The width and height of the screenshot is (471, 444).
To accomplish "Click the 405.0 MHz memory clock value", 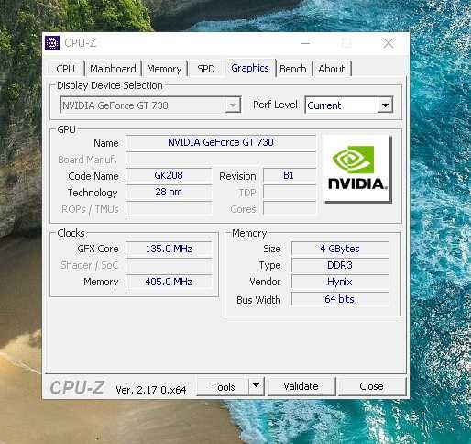I will pyautogui.click(x=169, y=282).
